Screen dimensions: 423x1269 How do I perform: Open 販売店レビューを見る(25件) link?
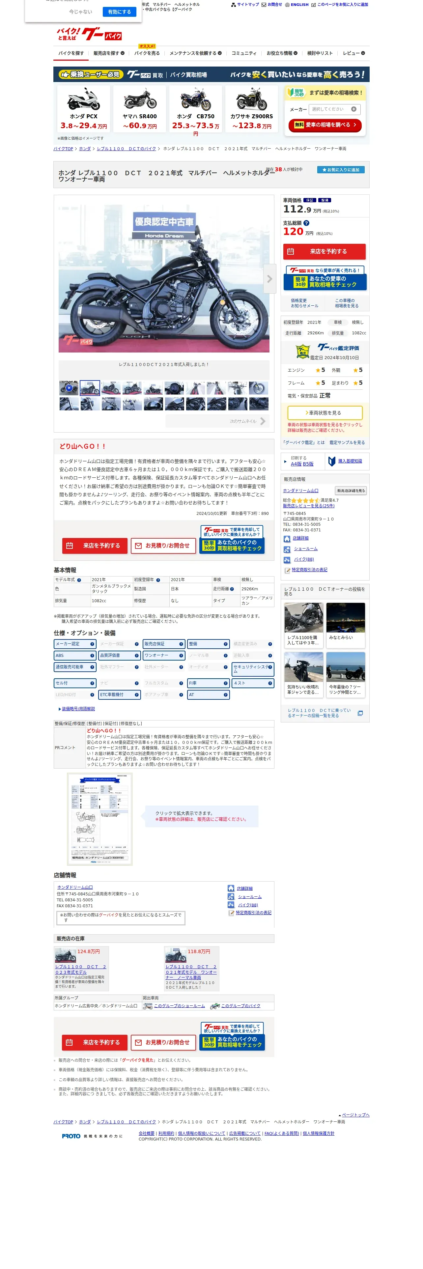[x=308, y=506]
